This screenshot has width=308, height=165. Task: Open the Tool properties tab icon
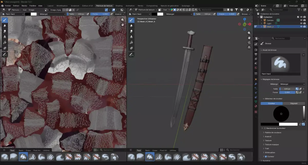(x=256, y=44)
